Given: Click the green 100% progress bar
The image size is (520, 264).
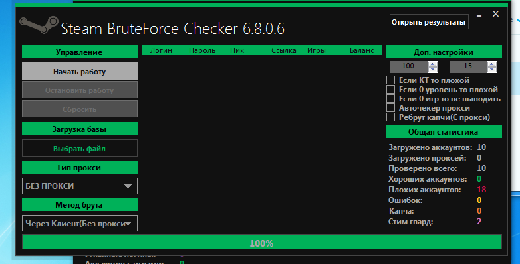Looking at the screenshot, I should (x=261, y=242).
